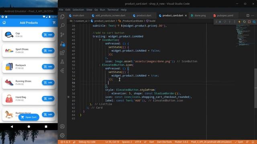Split the editor to the right
The height and width of the screenshot is (144, 257).
pyautogui.click(x=248, y=16)
